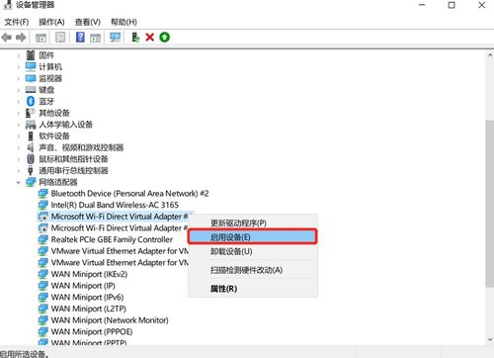Collapse the 网络适配器 tree node
Image resolution: width=494 pixels, height=358 pixels.
pyautogui.click(x=19, y=182)
